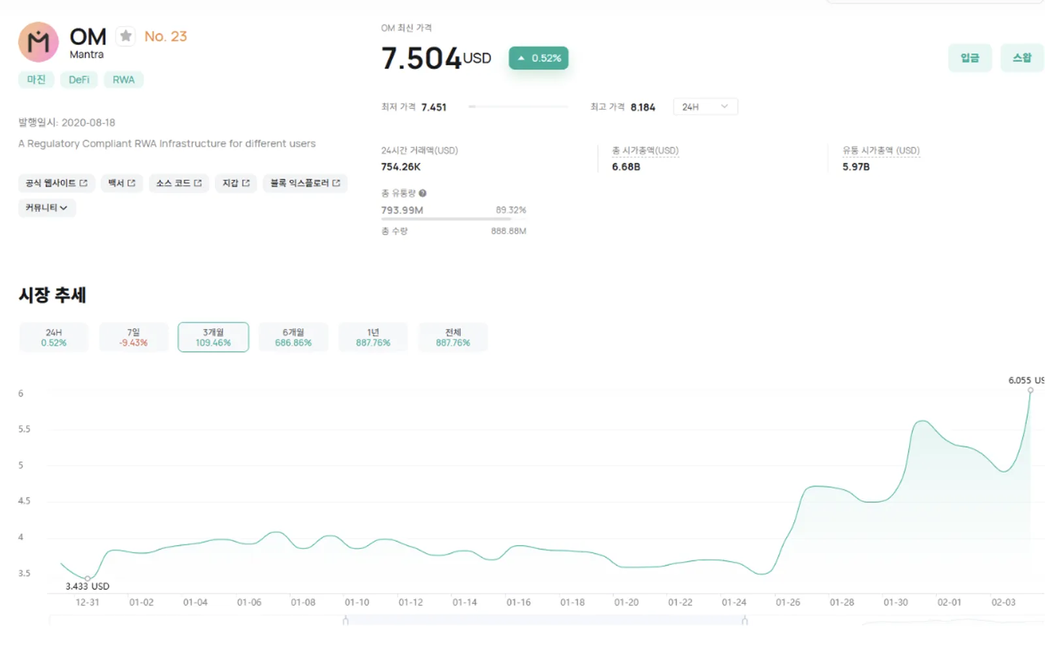The width and height of the screenshot is (1045, 647).
Task: Select the 7일 trend tab
Action: (x=133, y=337)
